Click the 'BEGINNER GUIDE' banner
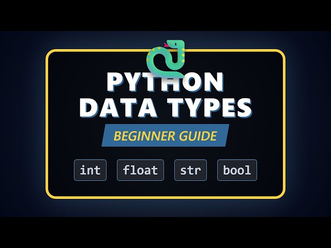The height and width of the screenshot is (248, 331). [x=165, y=135]
